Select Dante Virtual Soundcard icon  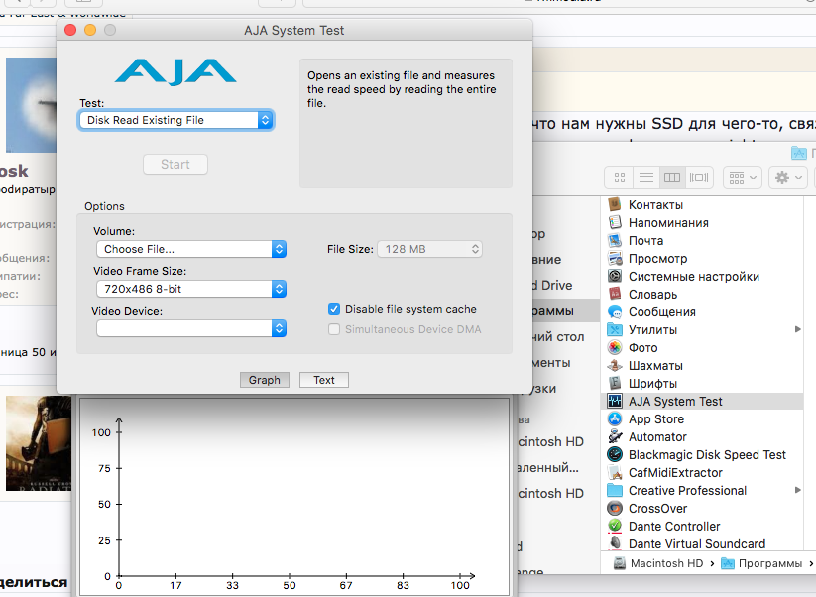[615, 543]
